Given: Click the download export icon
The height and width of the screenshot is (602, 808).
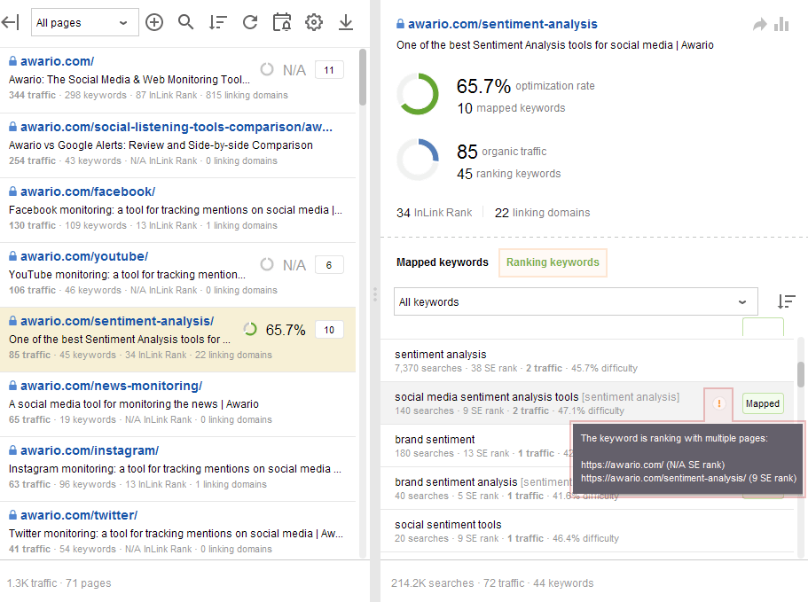Looking at the screenshot, I should (x=346, y=22).
